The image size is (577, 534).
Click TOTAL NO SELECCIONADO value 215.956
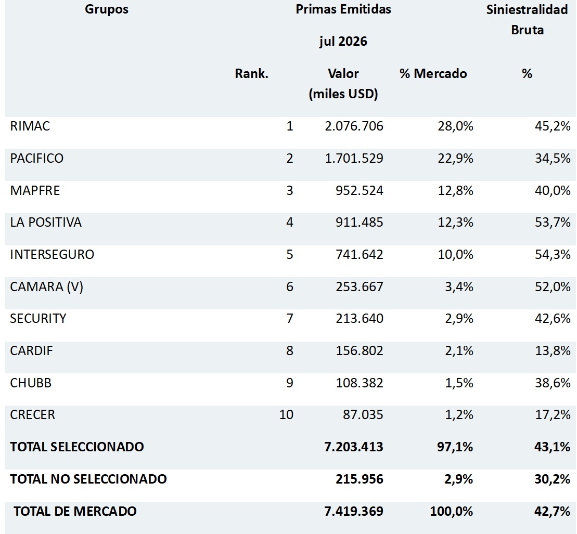[360, 479]
